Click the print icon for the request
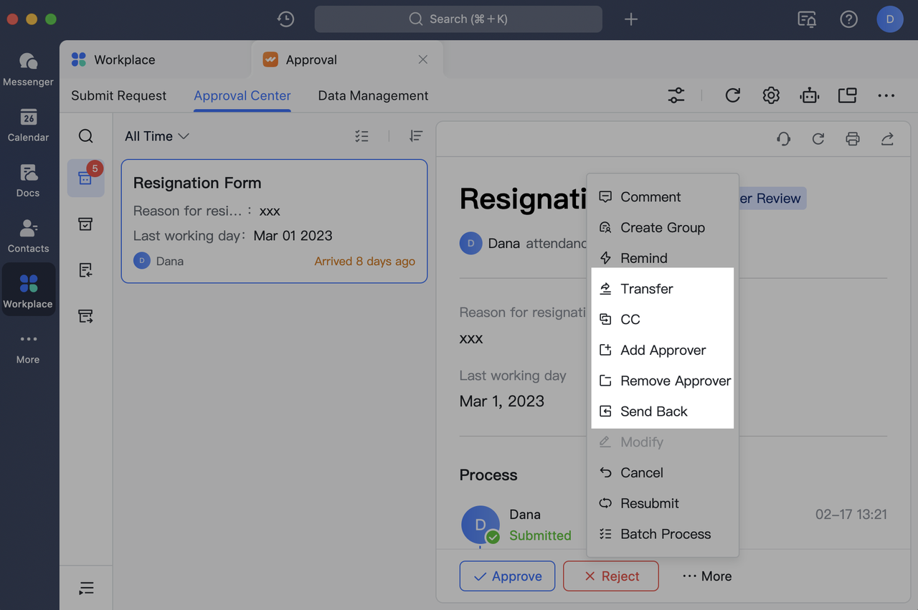Screen dimensions: 918x610 pyautogui.click(x=852, y=139)
